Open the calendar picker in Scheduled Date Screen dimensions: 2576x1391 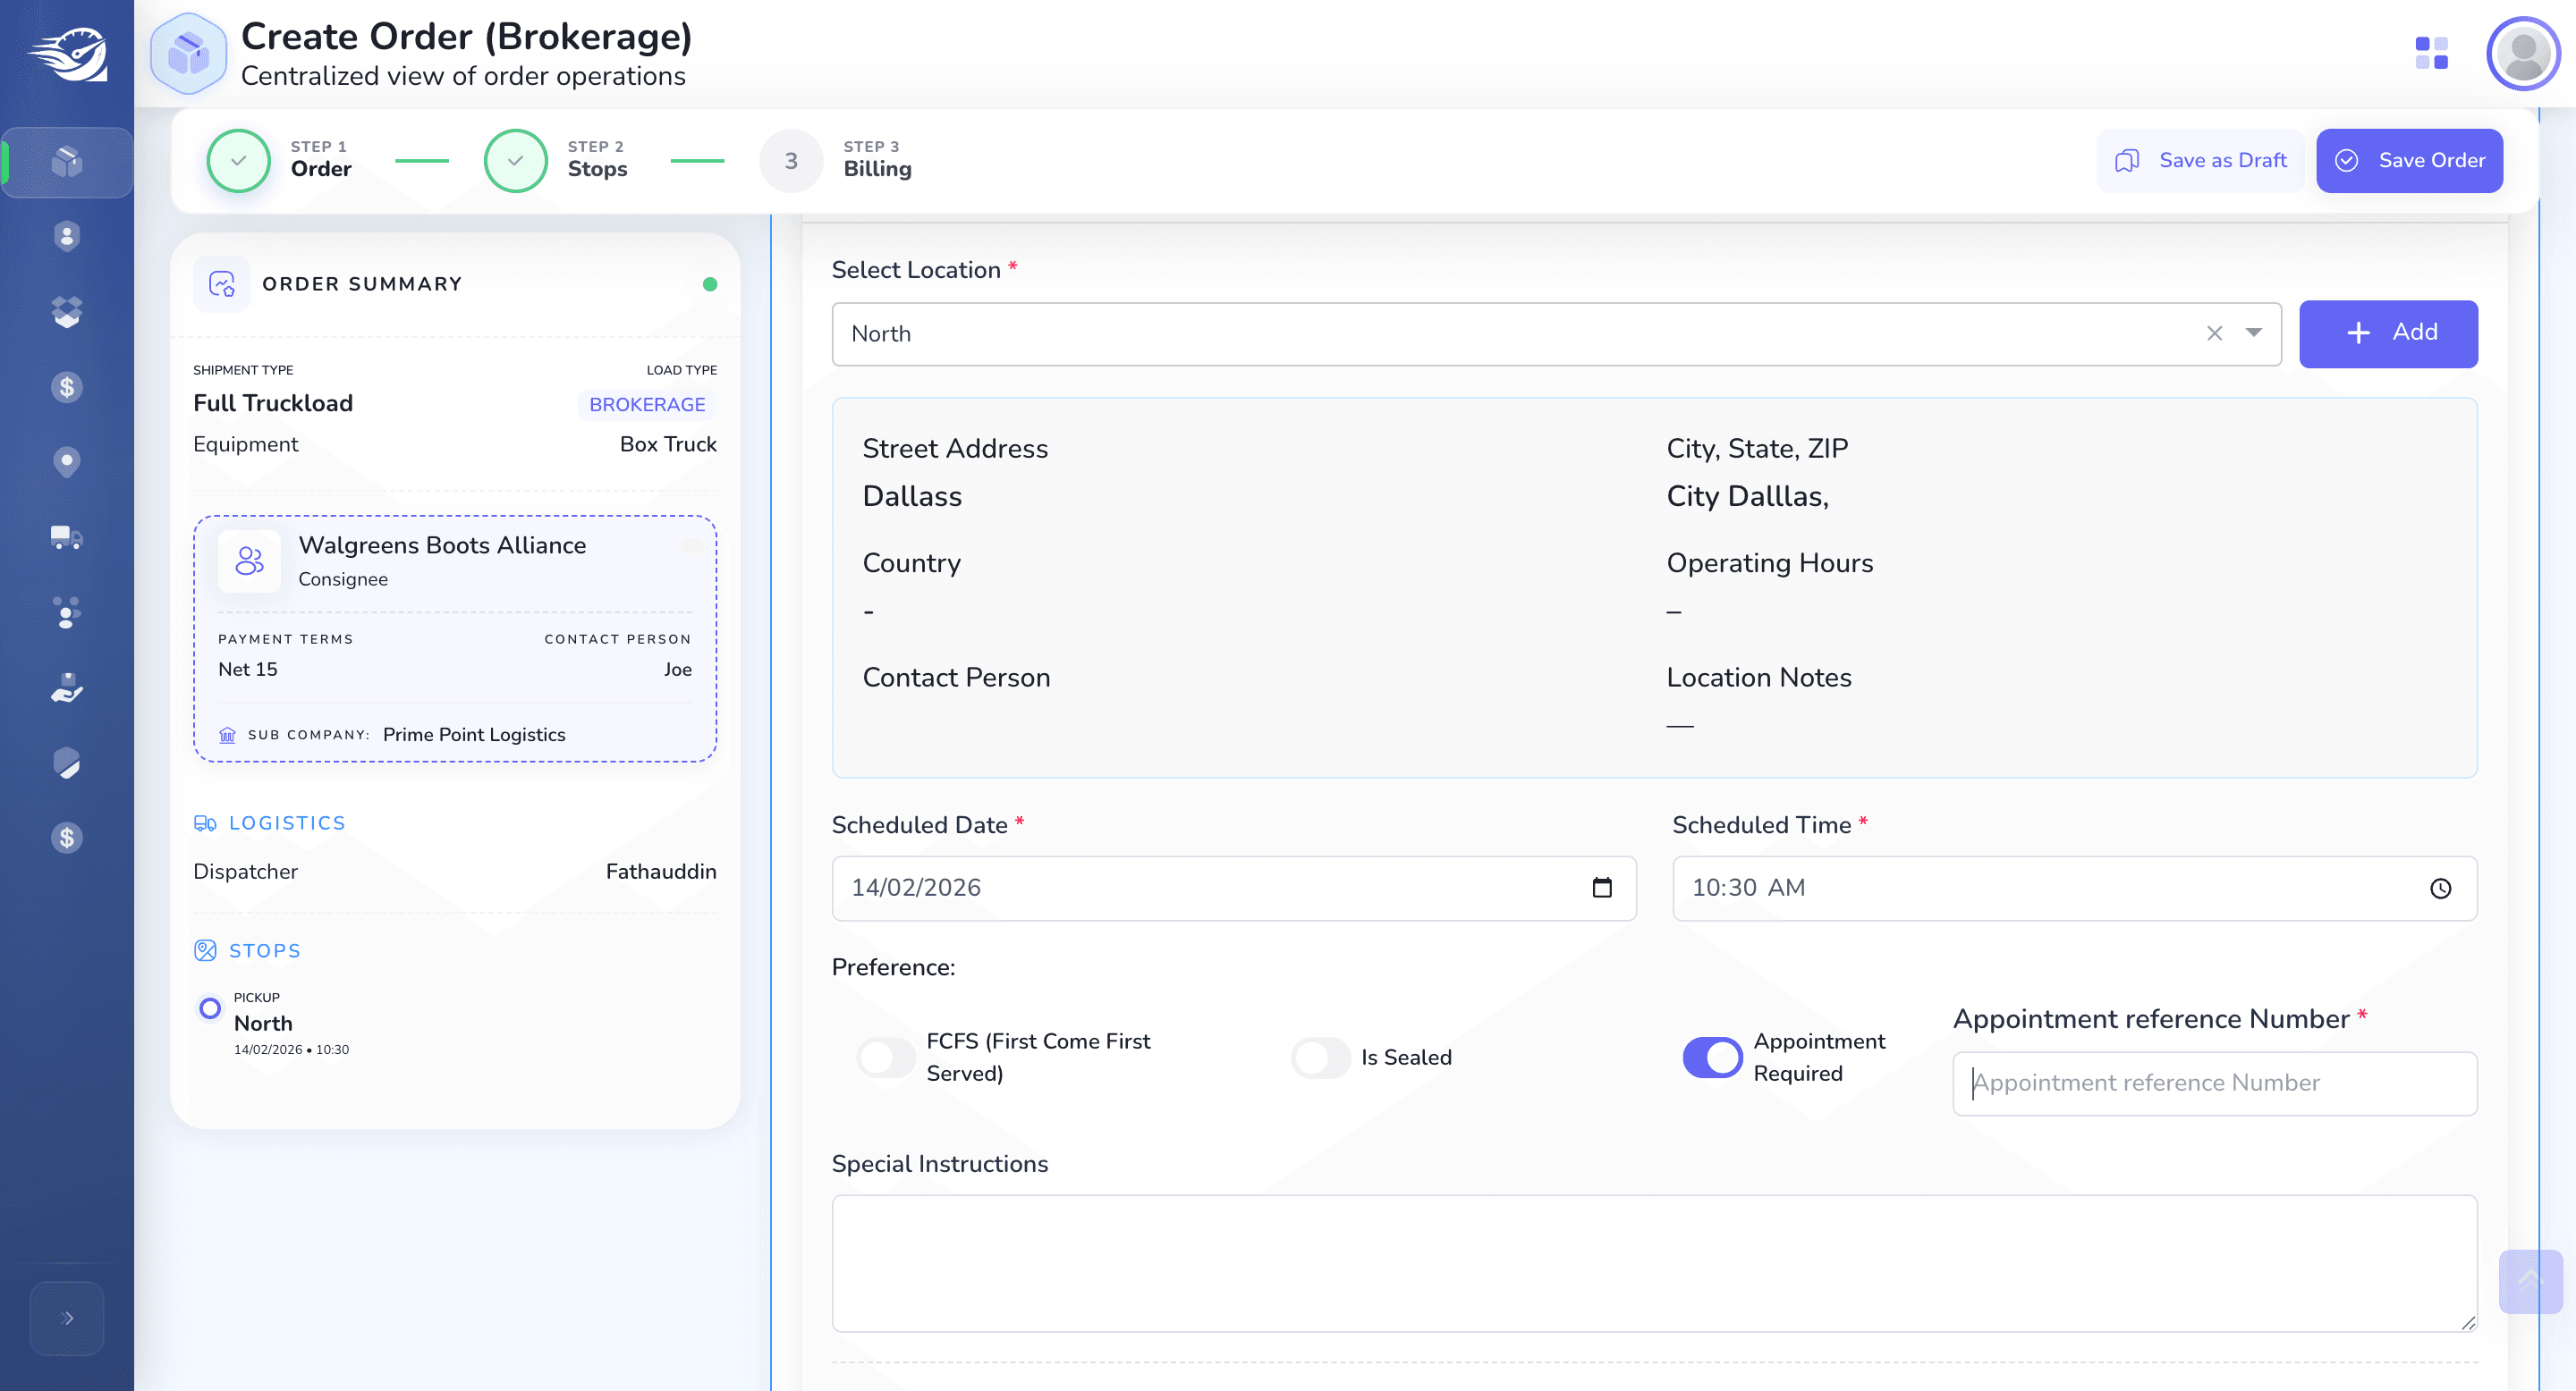[1602, 888]
